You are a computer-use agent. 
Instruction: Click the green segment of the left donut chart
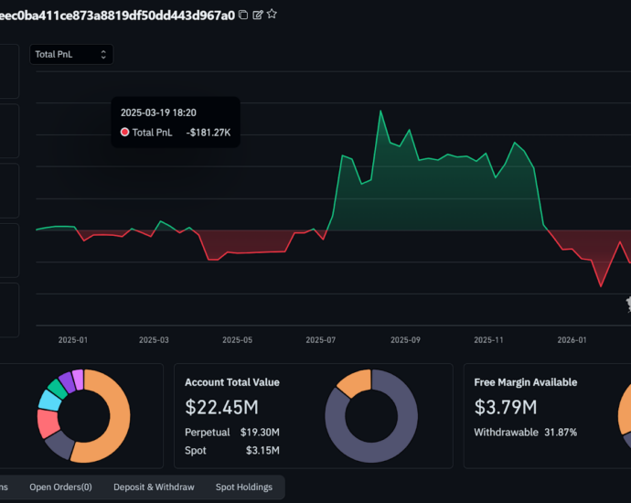coord(58,388)
